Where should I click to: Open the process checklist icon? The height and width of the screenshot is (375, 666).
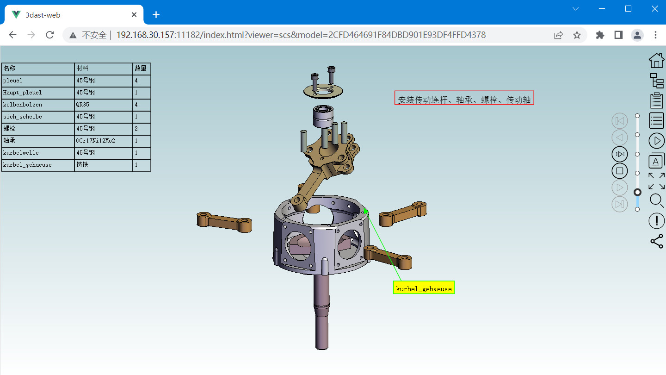click(x=656, y=100)
